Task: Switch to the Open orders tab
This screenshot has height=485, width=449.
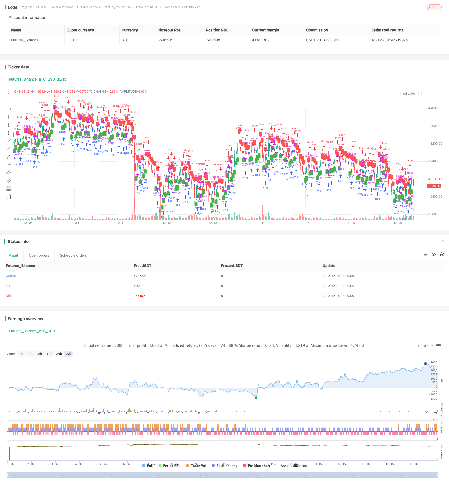Action: pyautogui.click(x=39, y=255)
